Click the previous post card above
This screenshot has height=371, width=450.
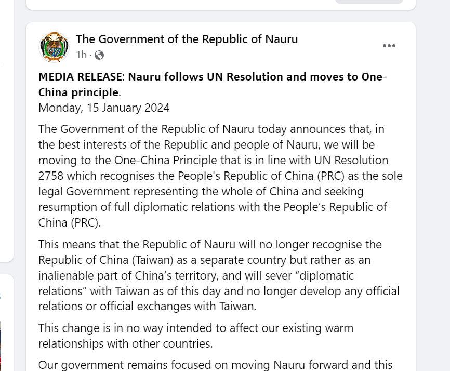click(221, 5)
